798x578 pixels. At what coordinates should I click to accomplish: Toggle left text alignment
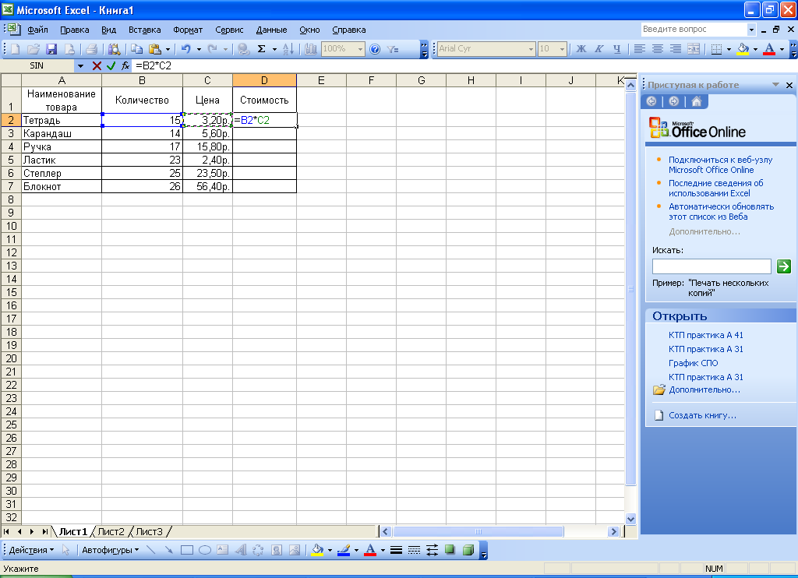pyautogui.click(x=640, y=49)
